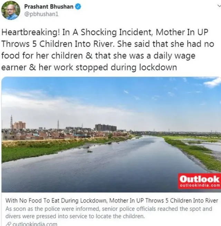Click the transmission tower in the photo
Viewport: 221px width, 226px height.
click(11, 122)
